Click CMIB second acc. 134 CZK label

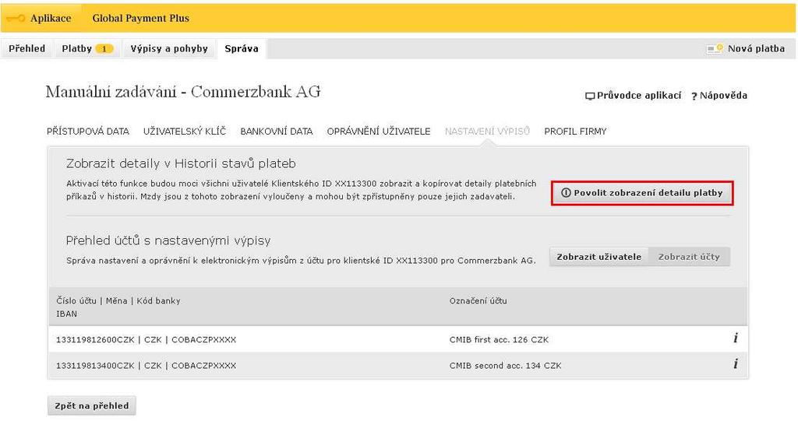(x=505, y=366)
